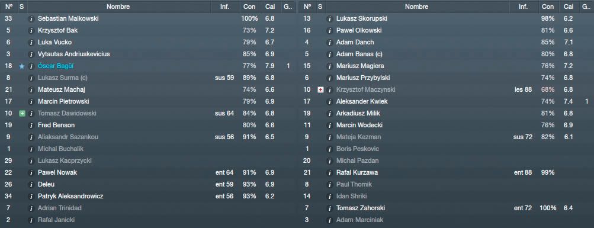Click the red injury cross beside Krzysztof Maczynski
This screenshot has width=594, height=228.
pyautogui.click(x=320, y=90)
